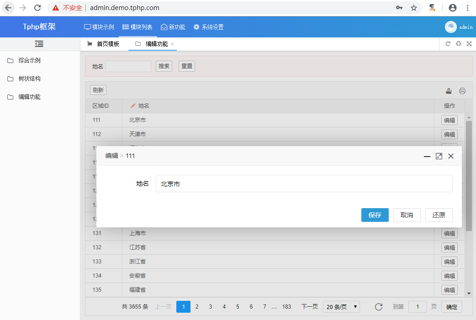Select the current page 1 button
This screenshot has width=476, height=320.
click(183, 307)
